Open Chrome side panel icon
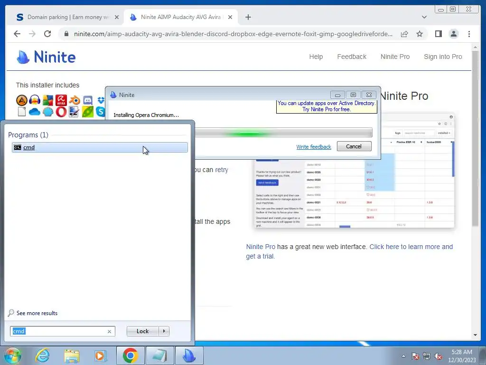The height and width of the screenshot is (365, 486). coord(438,34)
